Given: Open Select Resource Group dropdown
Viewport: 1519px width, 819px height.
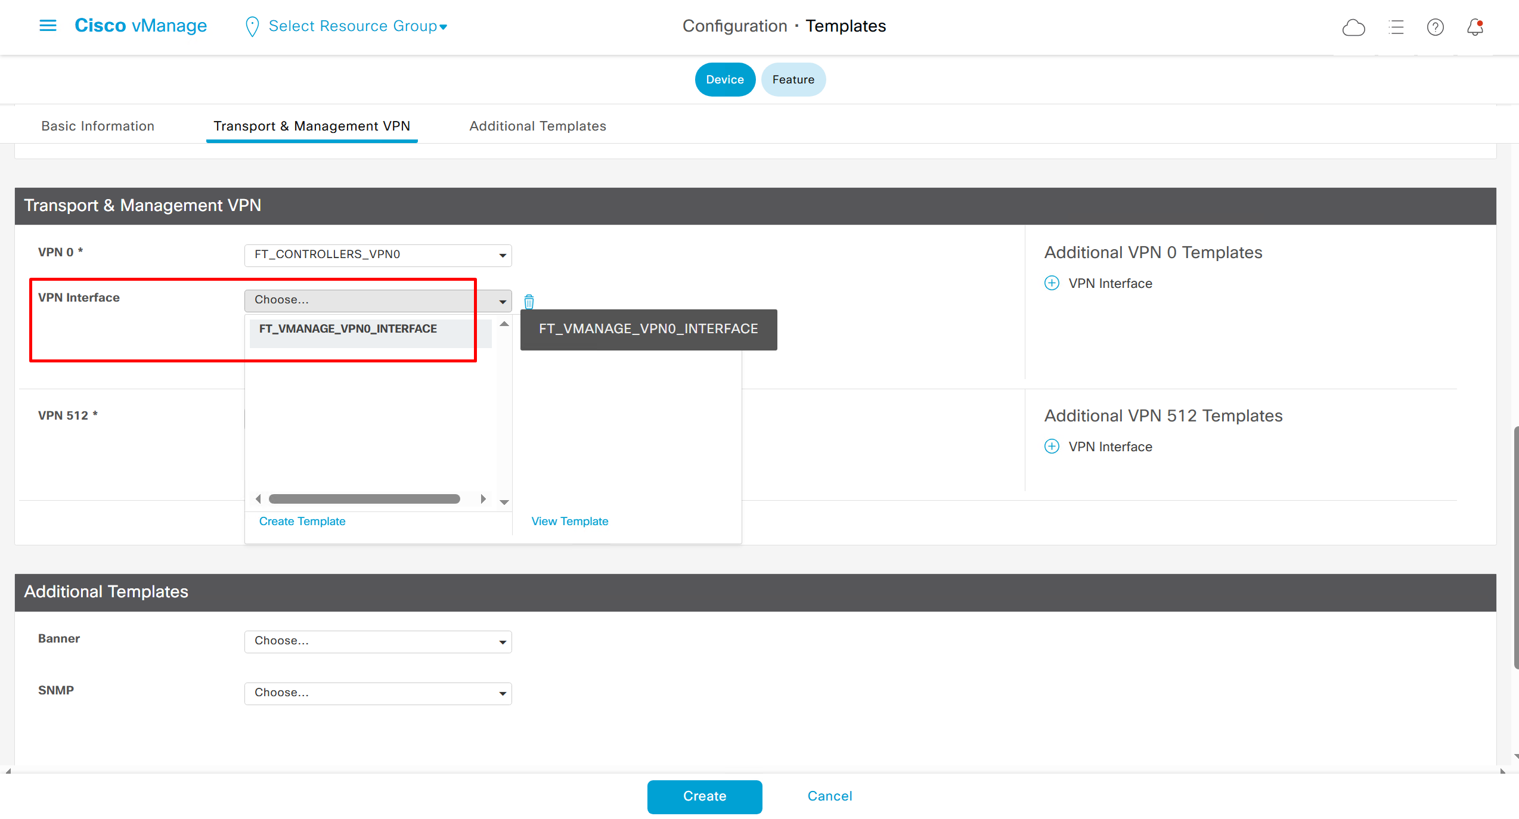Looking at the screenshot, I should pos(358,26).
